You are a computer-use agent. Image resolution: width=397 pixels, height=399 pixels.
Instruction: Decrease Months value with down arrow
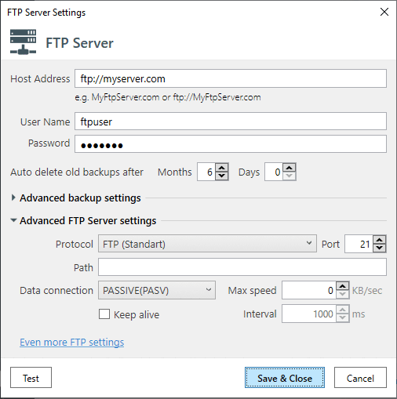click(x=222, y=176)
